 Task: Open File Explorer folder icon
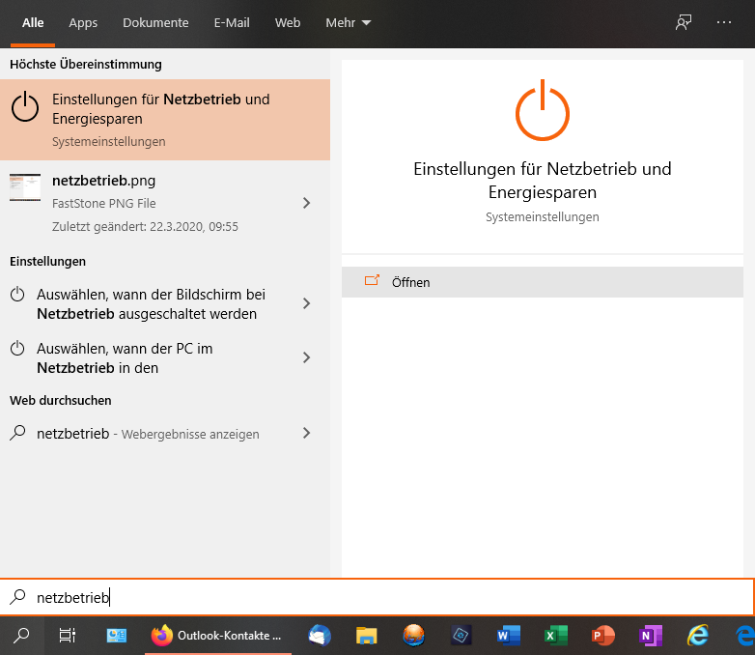coord(366,635)
